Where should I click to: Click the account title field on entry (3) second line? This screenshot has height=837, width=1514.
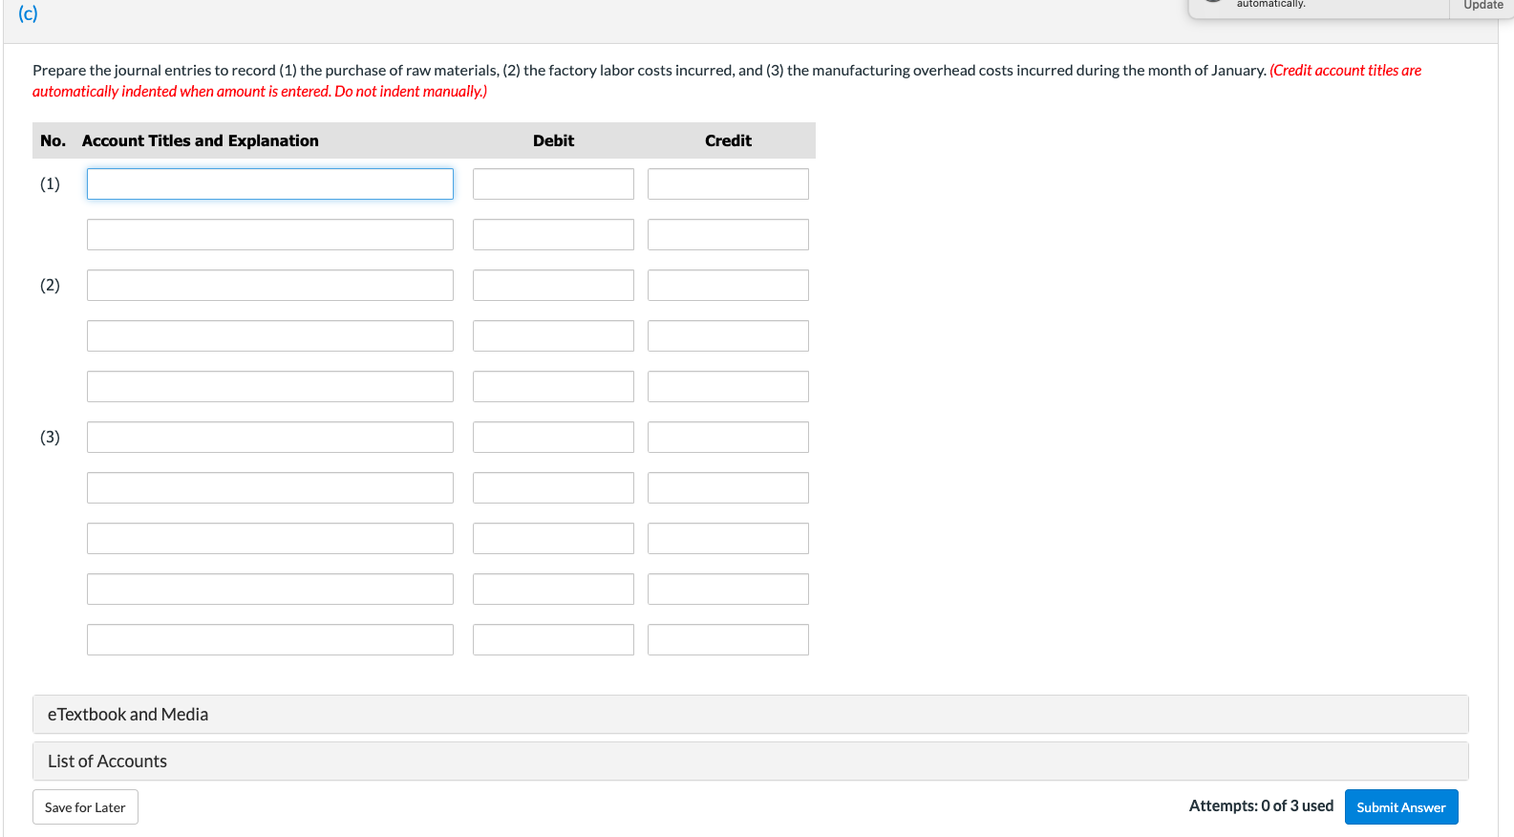click(270, 488)
